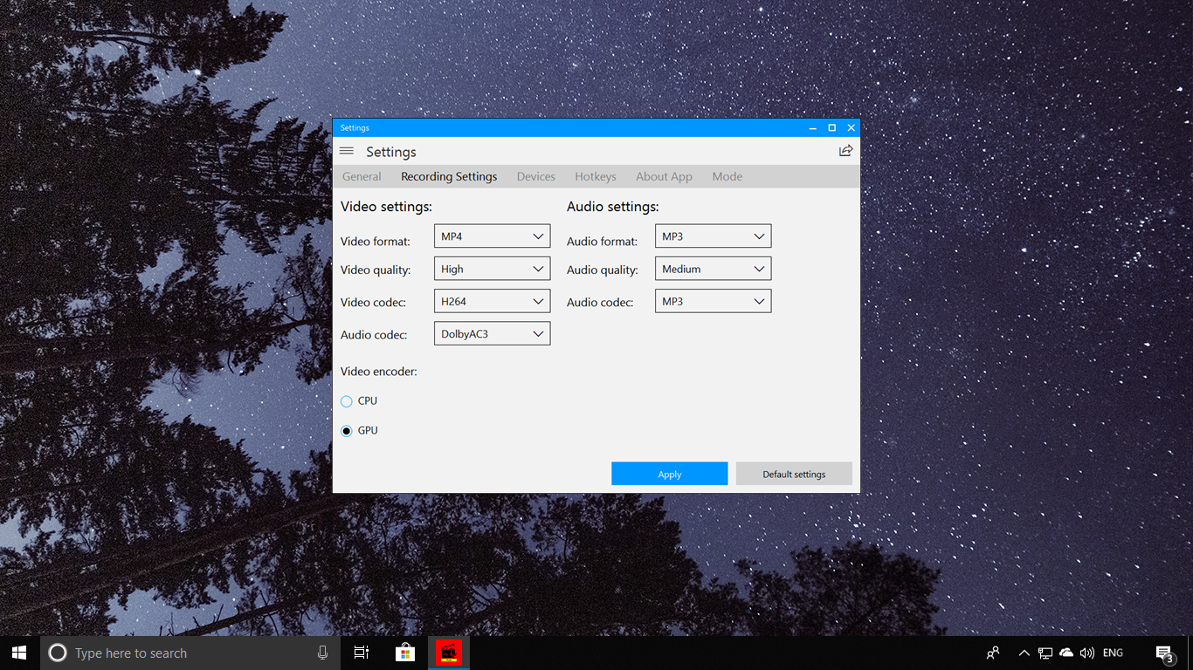
Task: Expand the Audio quality dropdown showing Medium
Action: pos(713,268)
